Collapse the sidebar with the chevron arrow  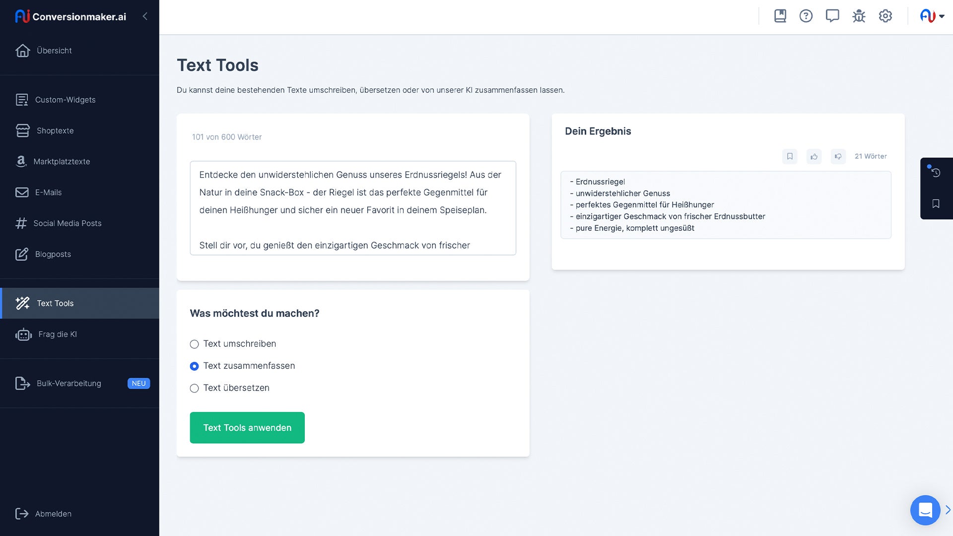coord(145,16)
